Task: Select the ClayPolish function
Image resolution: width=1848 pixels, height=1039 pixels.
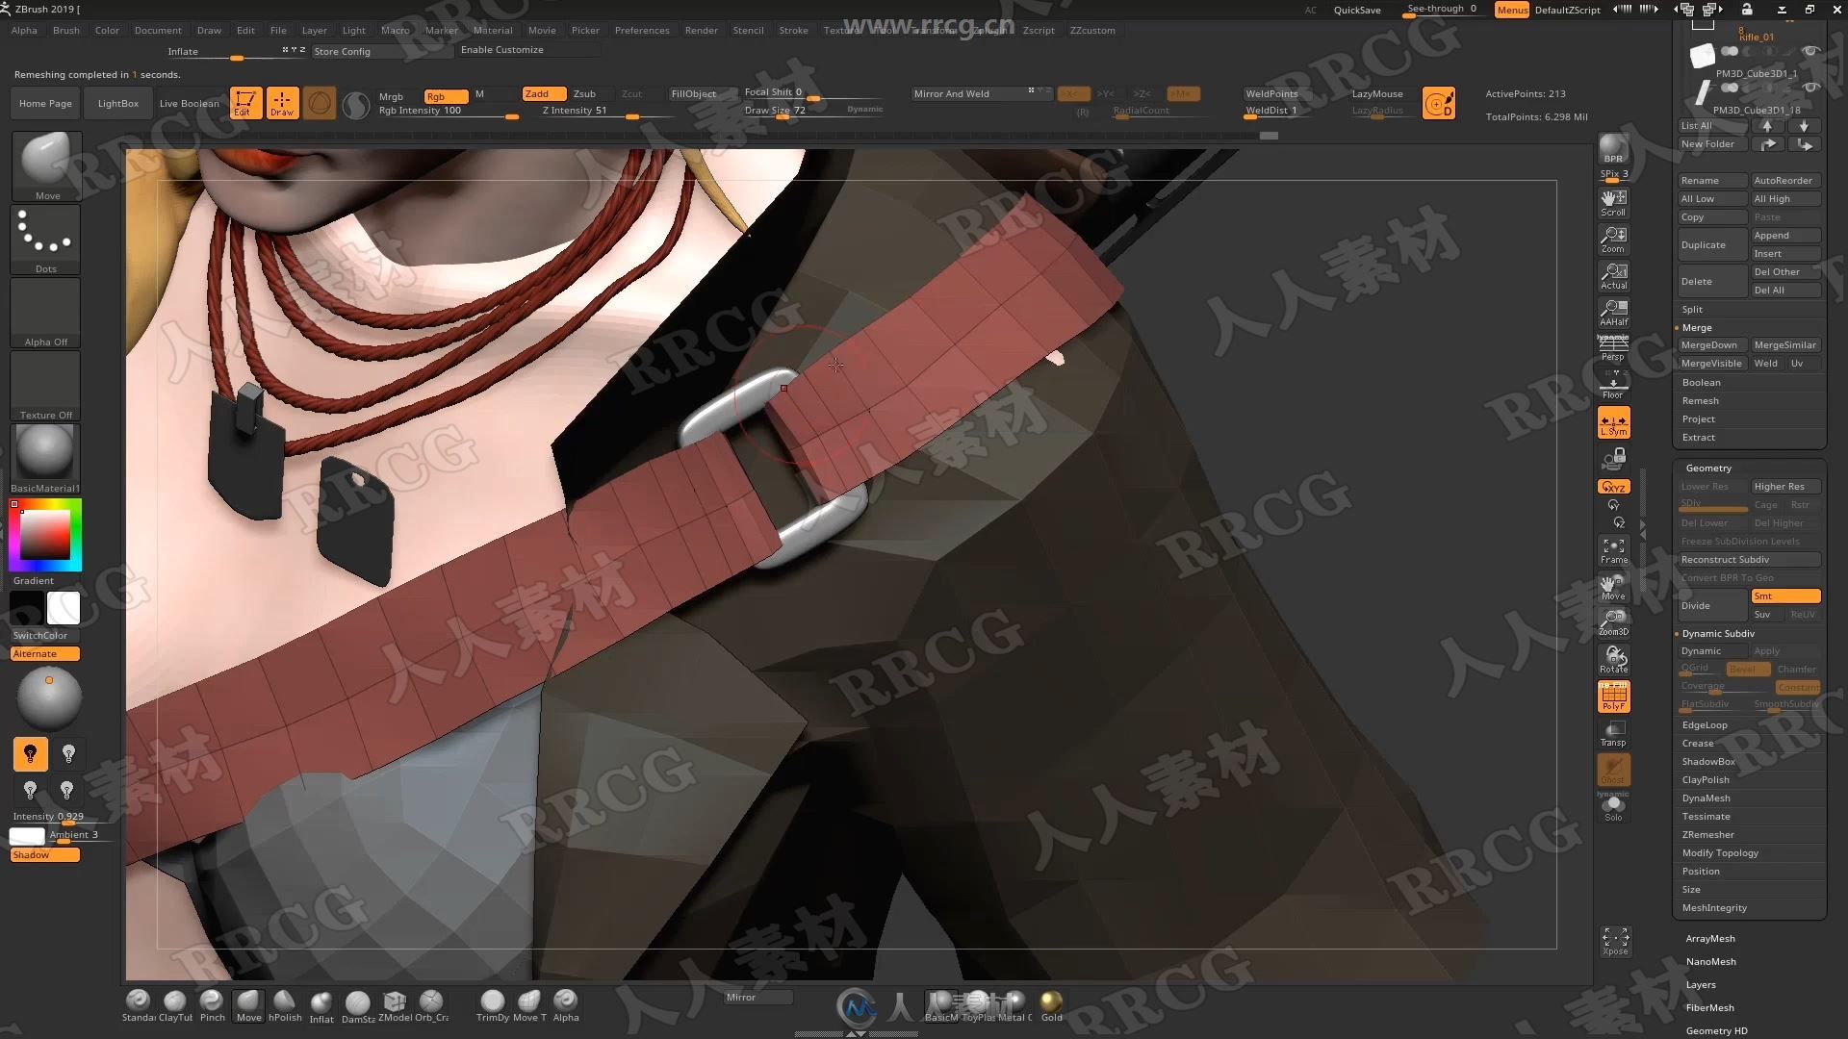Action: pos(1706,779)
